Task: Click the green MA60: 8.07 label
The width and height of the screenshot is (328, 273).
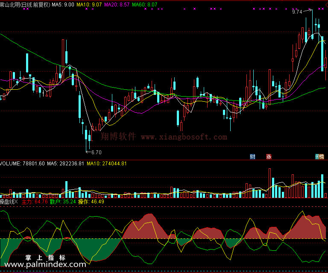Action: 145,5
